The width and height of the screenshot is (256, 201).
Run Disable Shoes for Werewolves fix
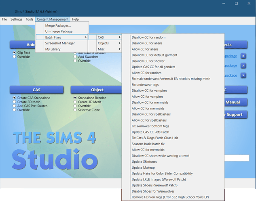[173, 191]
